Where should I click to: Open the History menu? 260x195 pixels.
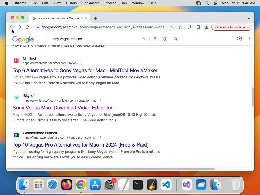click(x=71, y=3)
